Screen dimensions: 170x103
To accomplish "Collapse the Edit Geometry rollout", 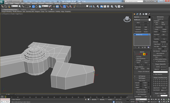I will coord(160,17).
